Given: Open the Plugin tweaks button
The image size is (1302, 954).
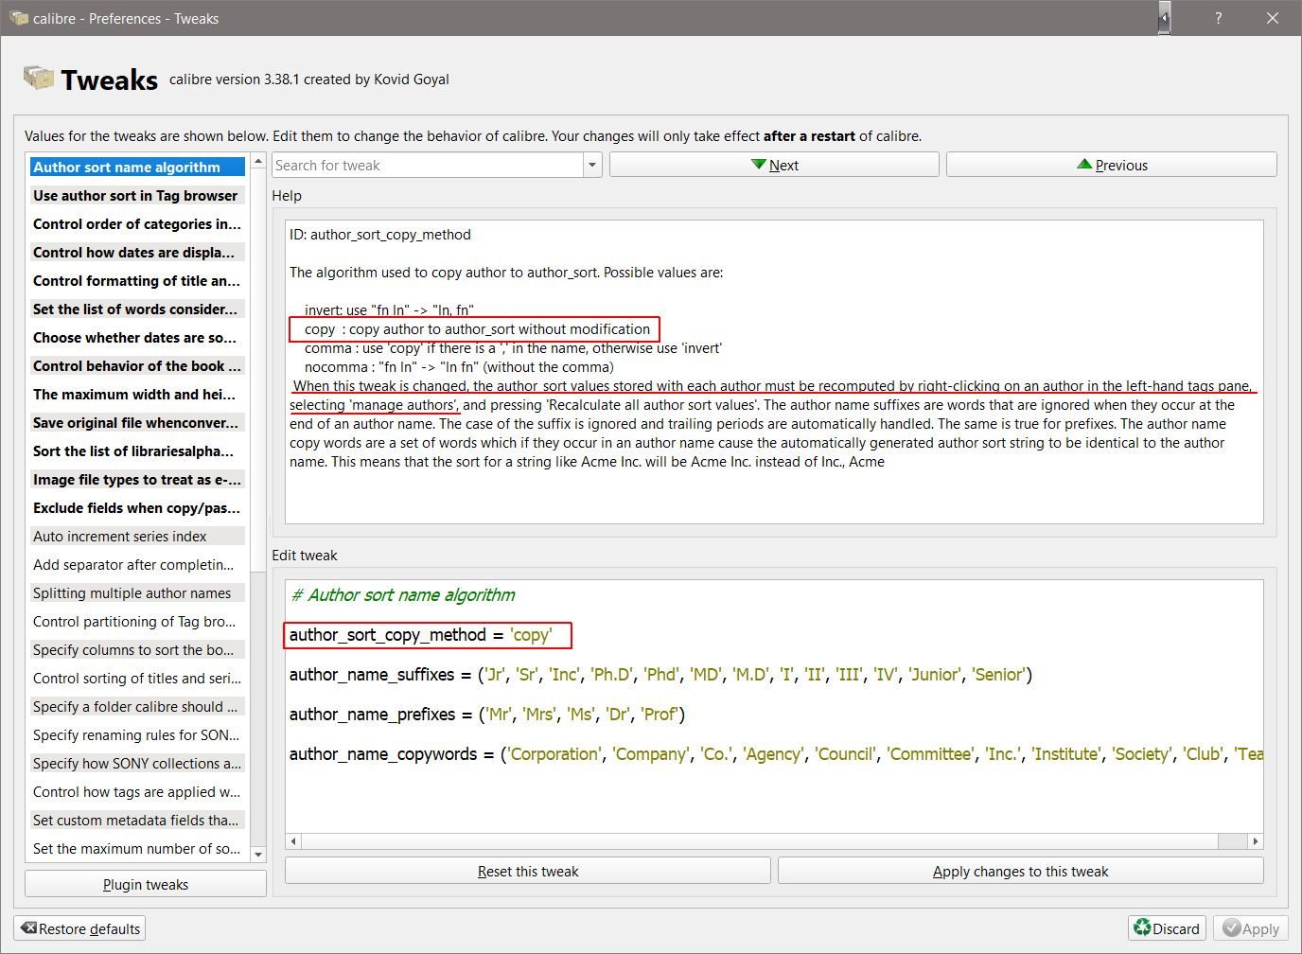Looking at the screenshot, I should tap(146, 884).
